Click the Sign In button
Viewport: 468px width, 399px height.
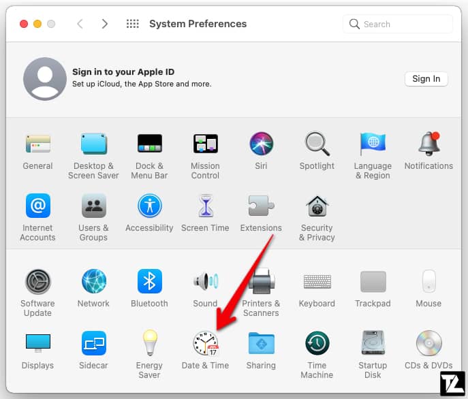point(426,79)
